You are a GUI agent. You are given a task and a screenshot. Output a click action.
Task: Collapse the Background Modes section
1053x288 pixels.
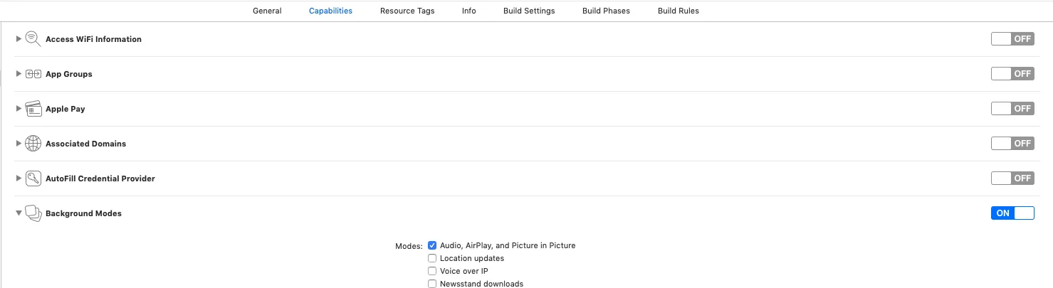pos(19,213)
